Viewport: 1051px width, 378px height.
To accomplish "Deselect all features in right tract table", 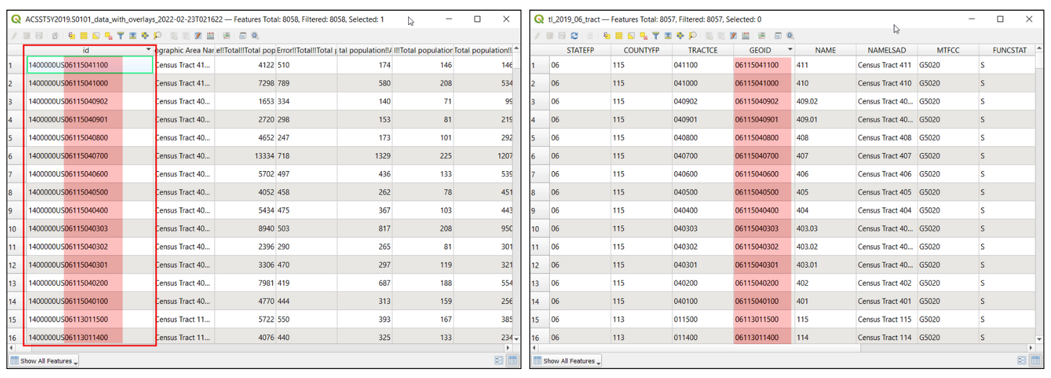I will (643, 36).
